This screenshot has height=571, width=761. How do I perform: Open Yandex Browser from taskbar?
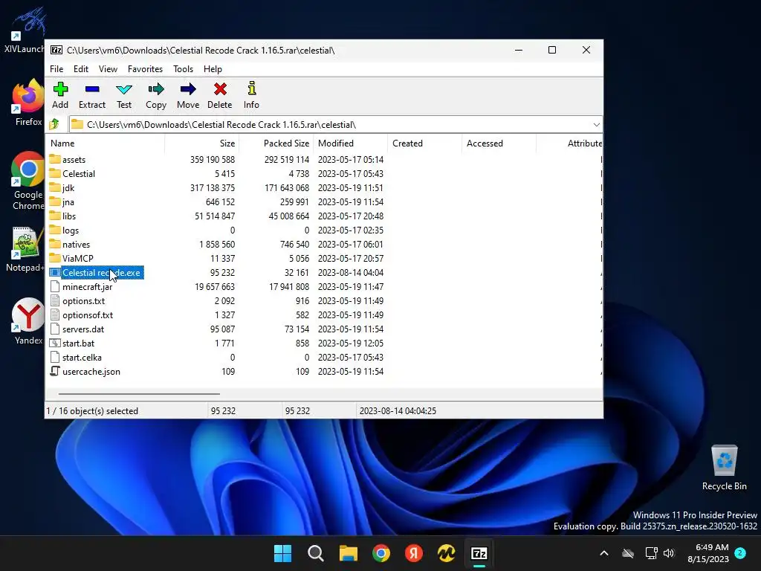413,553
